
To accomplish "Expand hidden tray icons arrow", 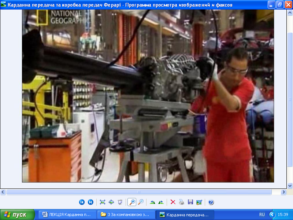I will [x=272, y=214].
